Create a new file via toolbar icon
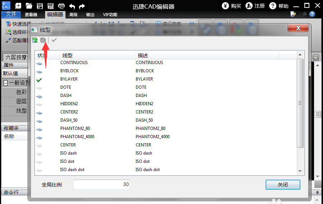This screenshot has width=323, height=204. (18, 6)
